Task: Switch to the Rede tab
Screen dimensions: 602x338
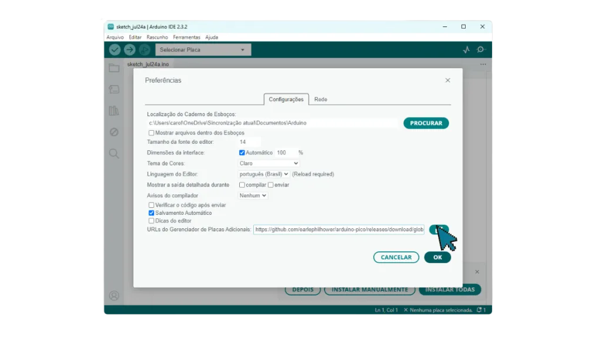Action: [320, 99]
